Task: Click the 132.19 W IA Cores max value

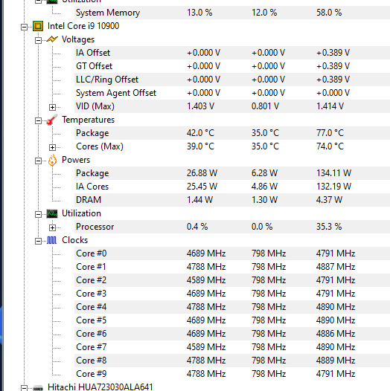Action: click(x=334, y=187)
